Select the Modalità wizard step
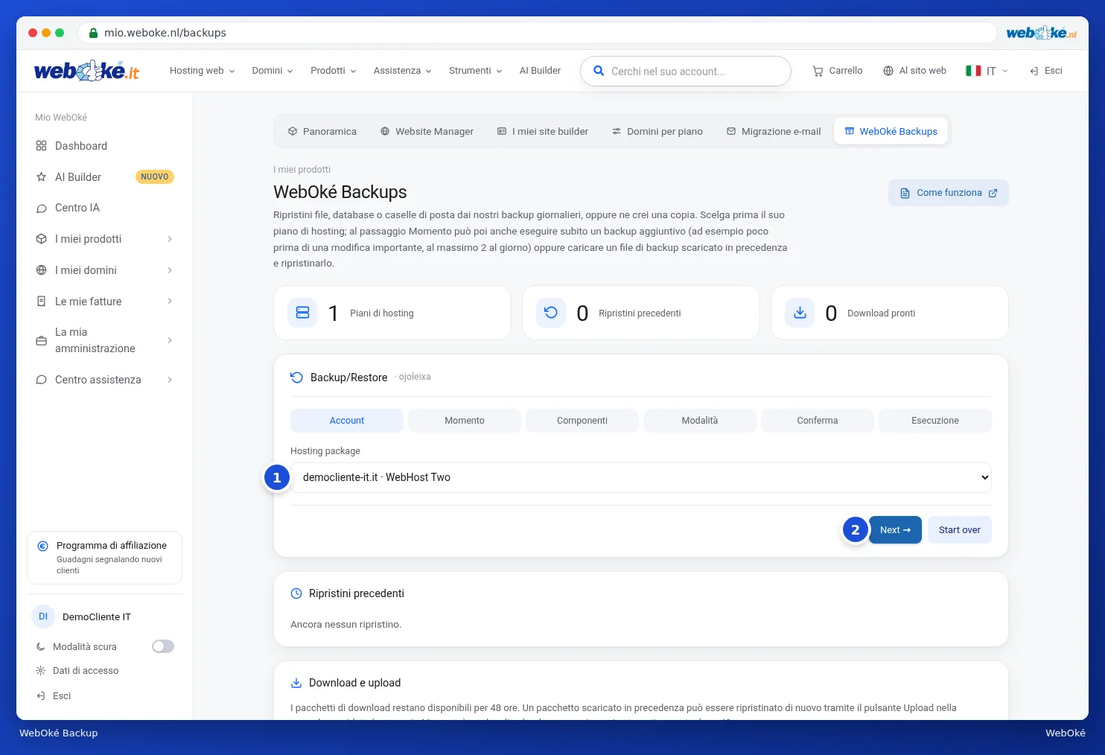Screen dimensions: 1105x755 tap(700, 421)
